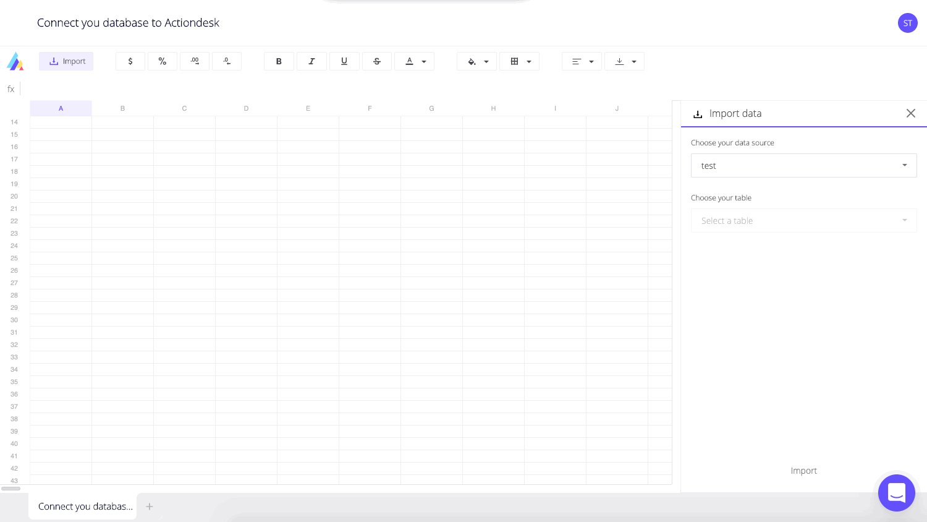This screenshot has width=927, height=522.
Task: Open text color dropdown
Action: [x=414, y=61]
